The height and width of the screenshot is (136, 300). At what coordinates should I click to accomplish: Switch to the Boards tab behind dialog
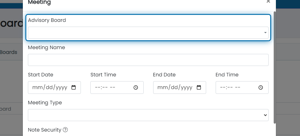[9, 52]
